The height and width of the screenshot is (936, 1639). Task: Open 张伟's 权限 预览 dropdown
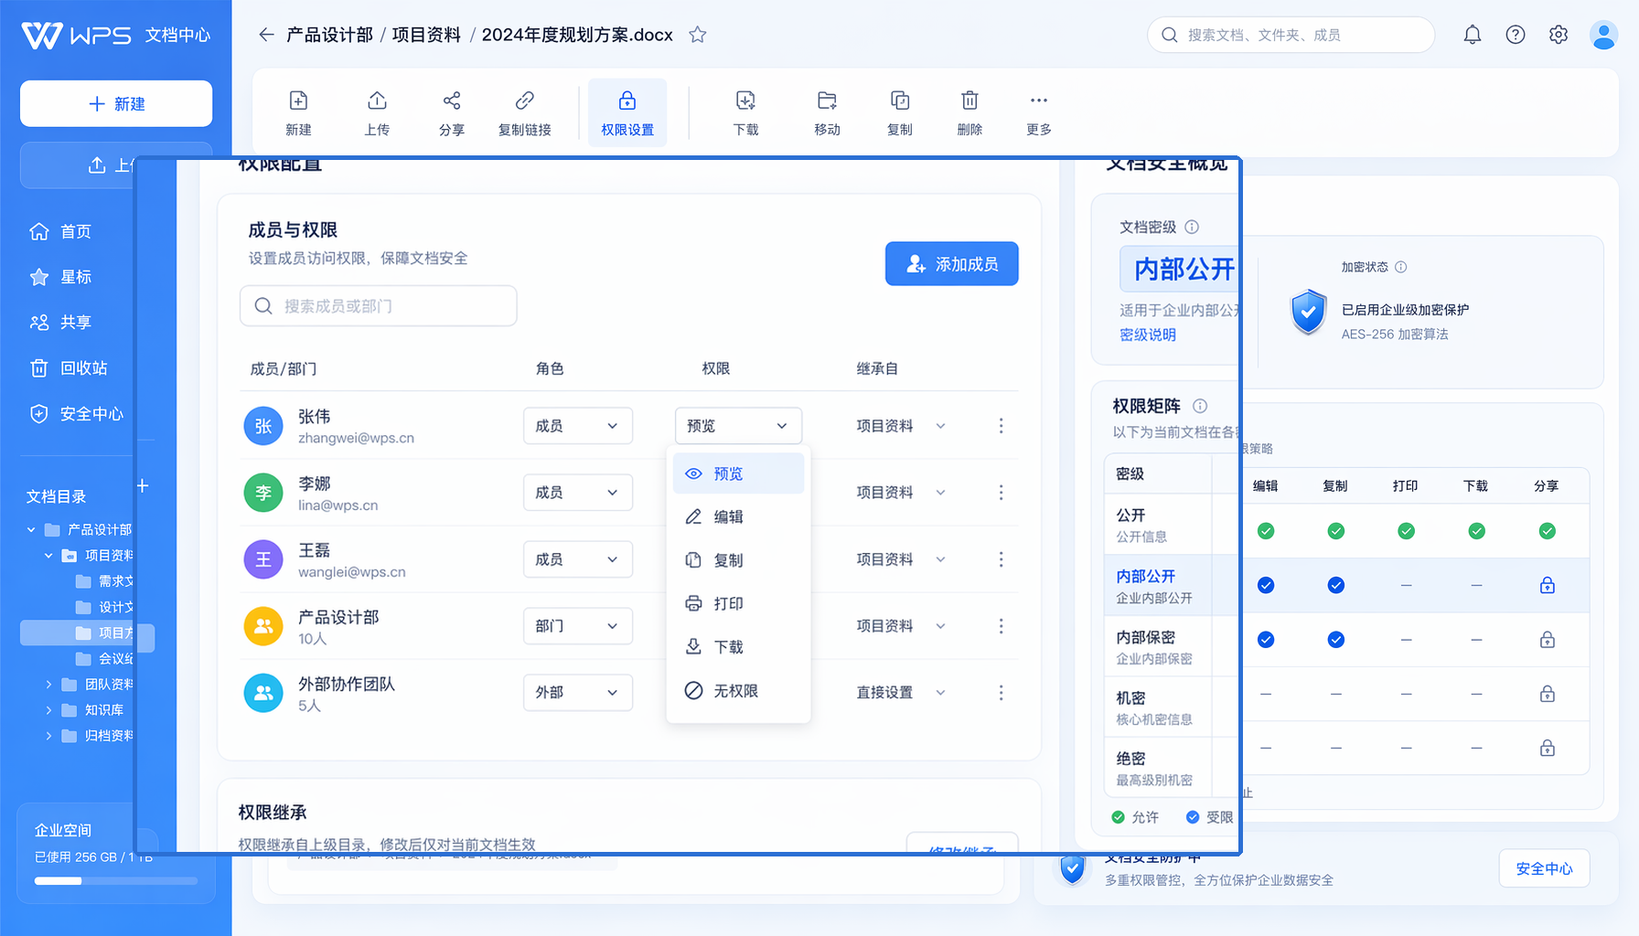click(738, 426)
